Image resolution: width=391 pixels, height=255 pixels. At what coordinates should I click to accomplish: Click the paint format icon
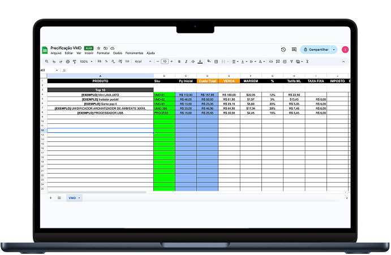74,61
